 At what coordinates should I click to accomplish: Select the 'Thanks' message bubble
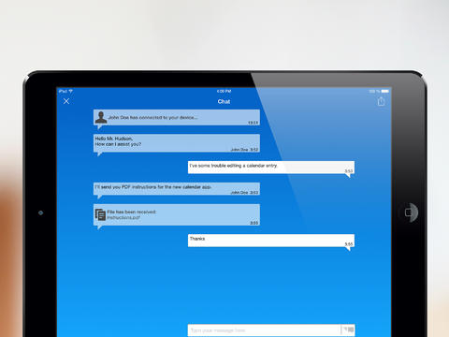click(271, 241)
